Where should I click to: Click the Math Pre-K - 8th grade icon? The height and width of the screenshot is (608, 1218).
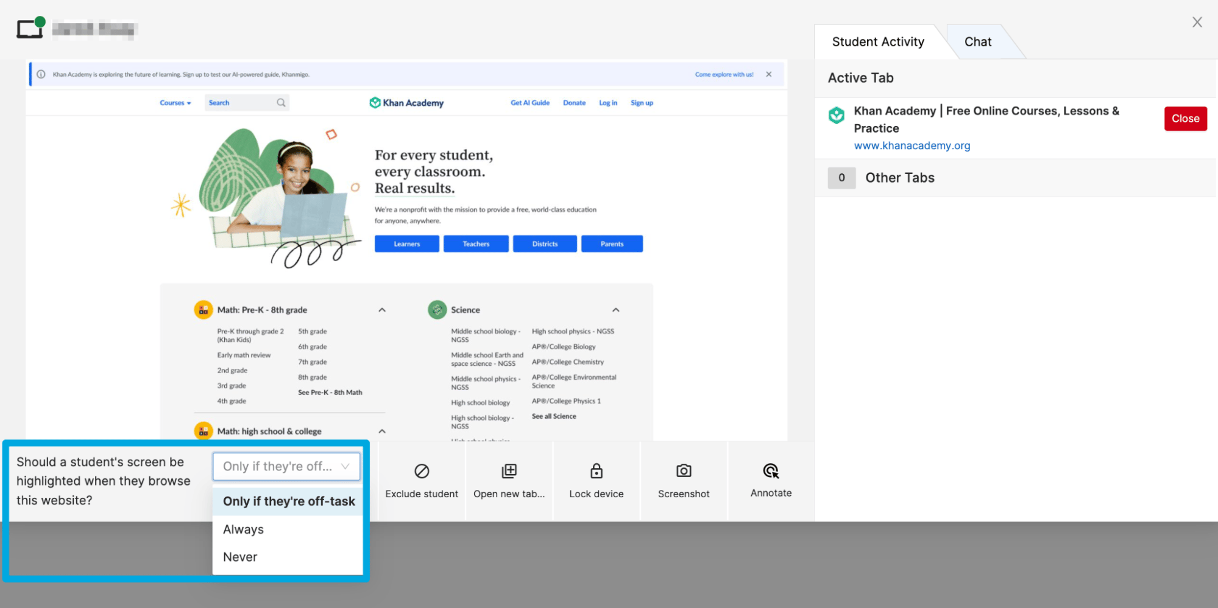click(203, 310)
